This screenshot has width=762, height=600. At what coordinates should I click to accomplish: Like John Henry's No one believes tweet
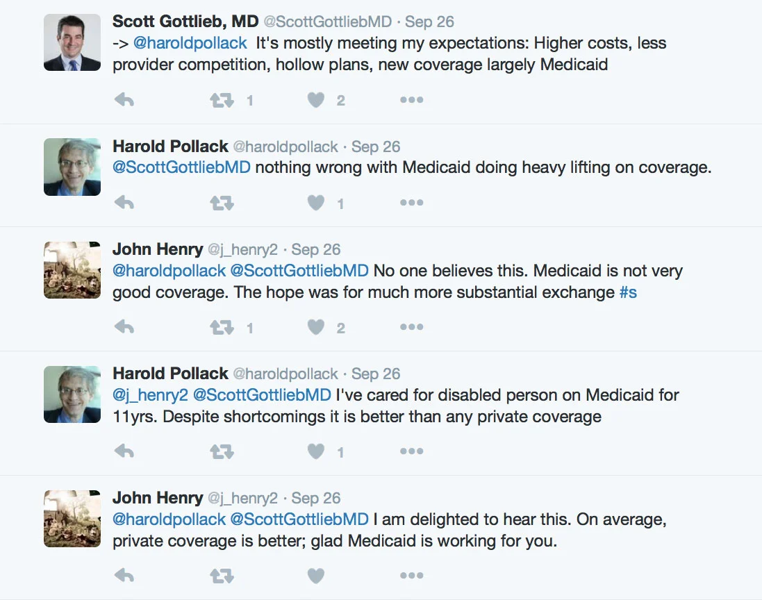pos(316,327)
